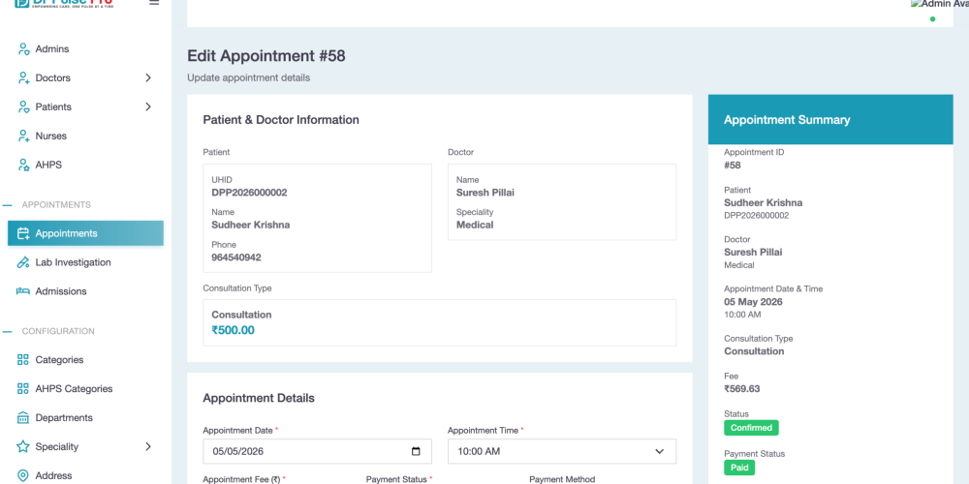This screenshot has width=969, height=484.
Task: Click the Lab Investigation icon
Action: [23, 262]
